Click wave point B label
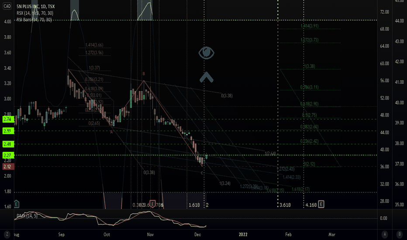 [x=144, y=74]
